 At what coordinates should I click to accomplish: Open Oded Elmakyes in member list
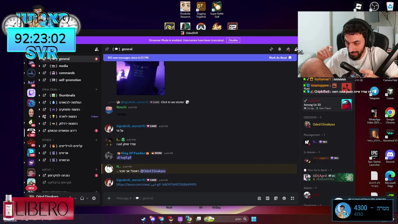coord(328,124)
